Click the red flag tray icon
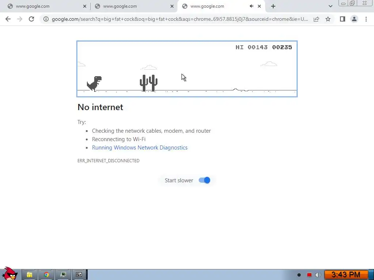The width and height of the screenshot is (374, 280). point(309,275)
